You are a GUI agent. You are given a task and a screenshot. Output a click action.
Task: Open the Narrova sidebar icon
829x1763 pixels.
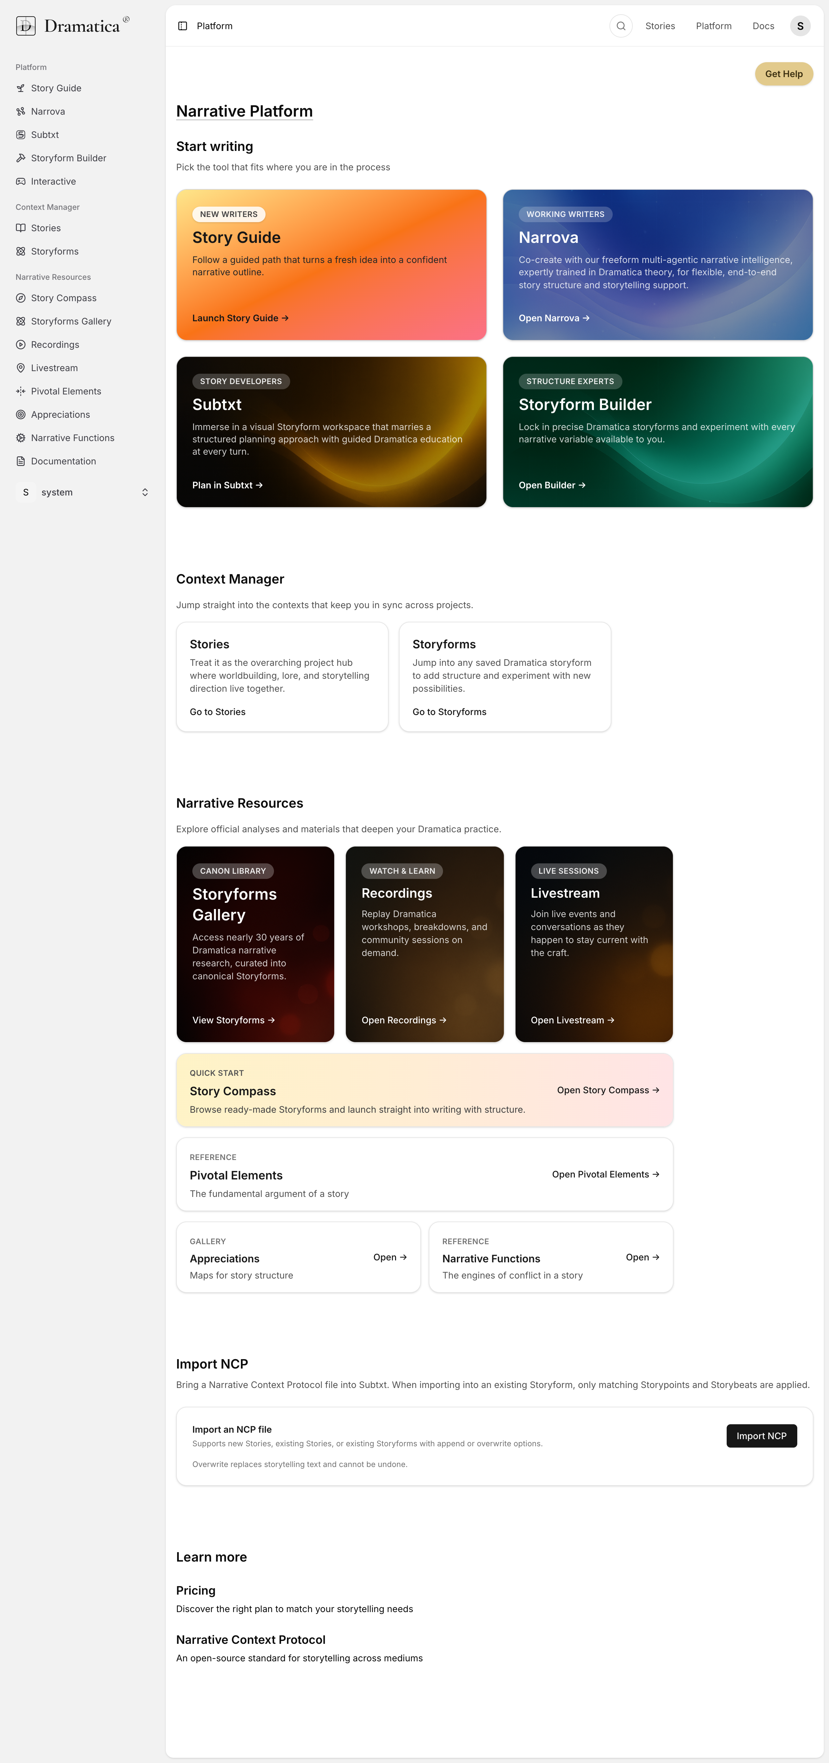pyautogui.click(x=20, y=111)
